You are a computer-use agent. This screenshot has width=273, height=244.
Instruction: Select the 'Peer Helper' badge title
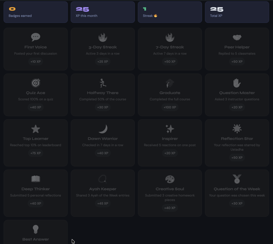pos(237,47)
